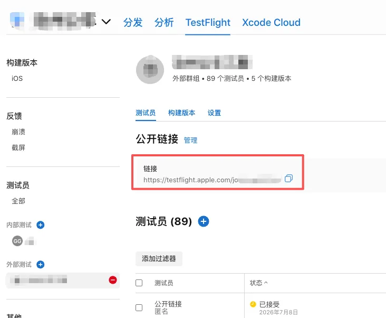Click the testflight.apple.com link text

click(x=190, y=180)
